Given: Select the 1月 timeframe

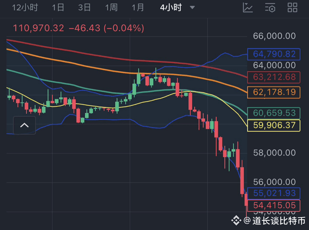Looking at the screenshot, I should pos(138,7).
